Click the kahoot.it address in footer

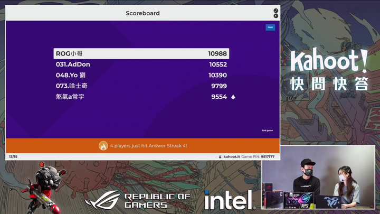[232, 157]
